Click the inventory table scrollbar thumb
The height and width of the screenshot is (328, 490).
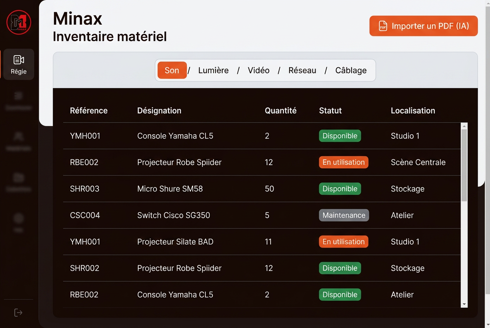click(464, 165)
